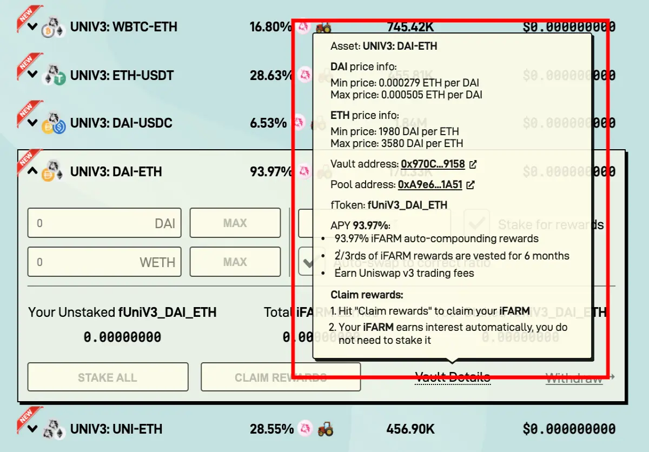Image resolution: width=649 pixels, height=452 pixels.
Task: Open external link icon beside Vault address
Action: click(x=473, y=164)
